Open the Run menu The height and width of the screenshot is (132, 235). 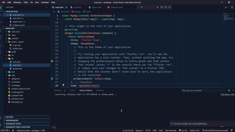tap(37, 3)
